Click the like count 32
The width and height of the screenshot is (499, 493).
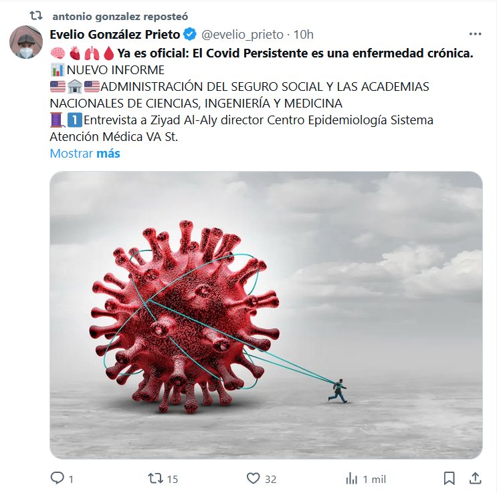click(x=270, y=479)
